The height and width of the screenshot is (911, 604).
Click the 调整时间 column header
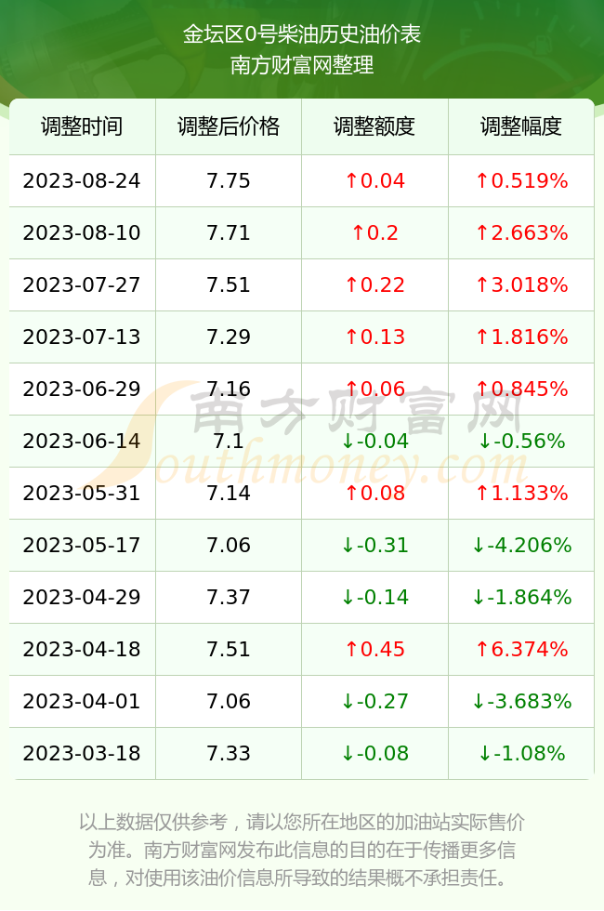[x=82, y=126]
